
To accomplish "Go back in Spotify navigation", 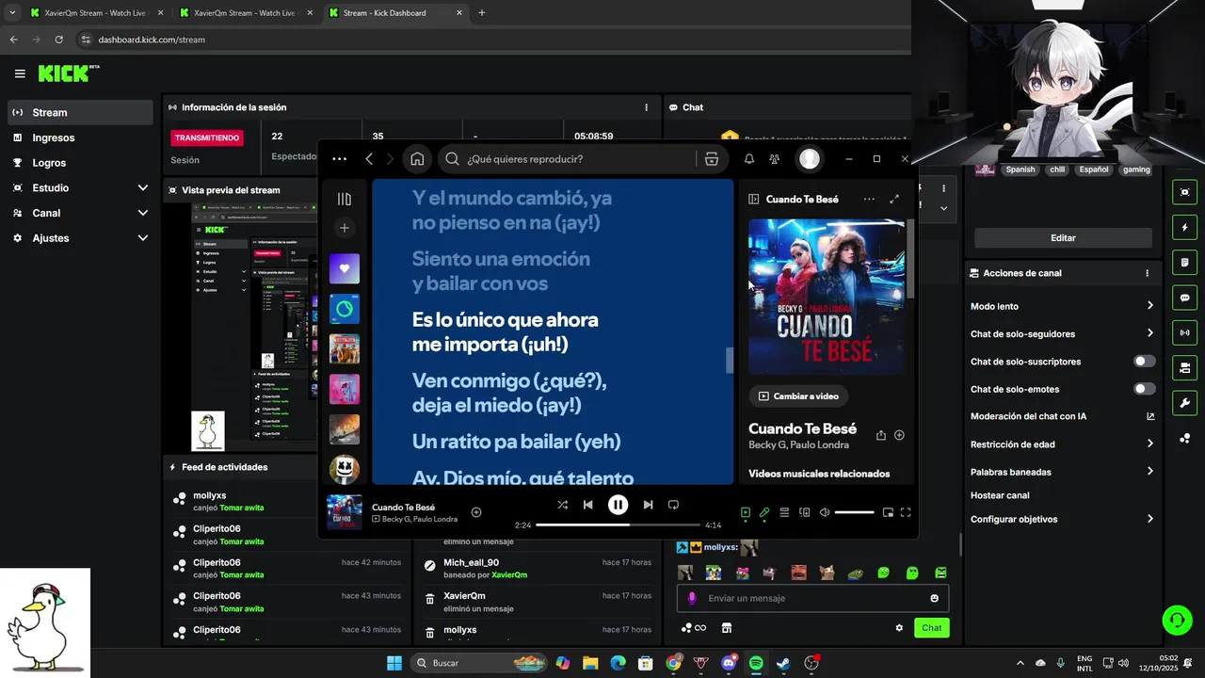I will [369, 159].
